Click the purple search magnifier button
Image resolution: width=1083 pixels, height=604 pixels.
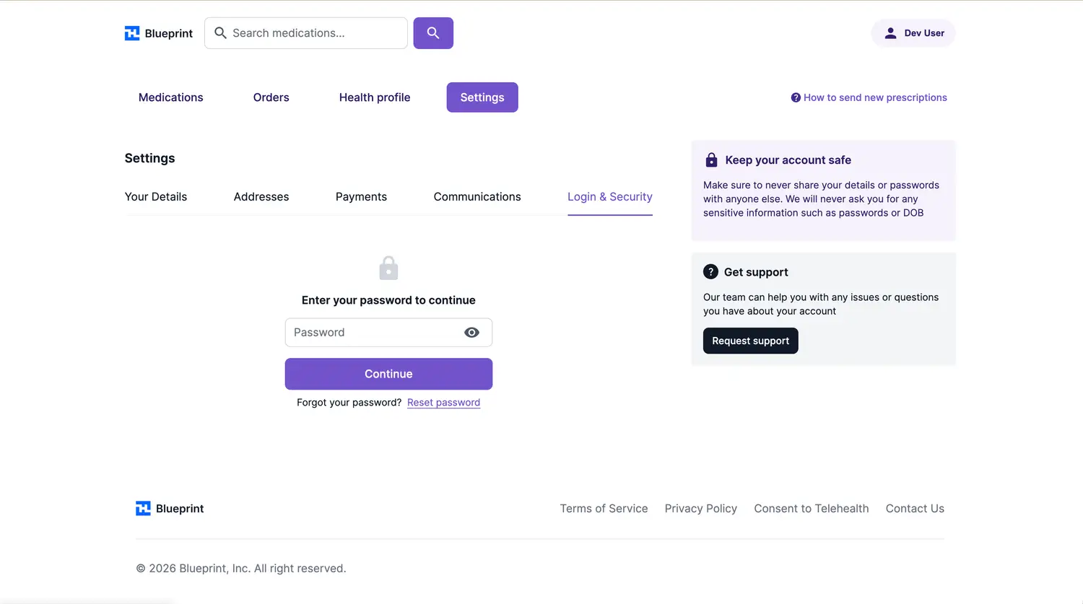(433, 33)
